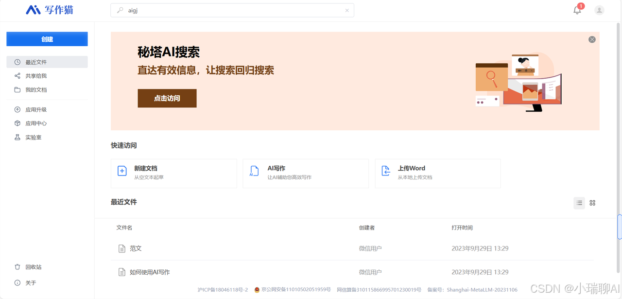Click the info icon beside 关于
Screen dimensions: 622x299
coord(17,283)
